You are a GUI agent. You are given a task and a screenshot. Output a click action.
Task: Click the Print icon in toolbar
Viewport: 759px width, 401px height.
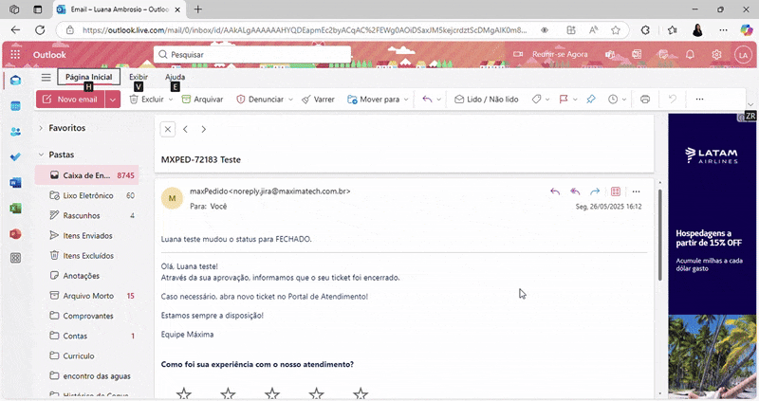click(645, 99)
